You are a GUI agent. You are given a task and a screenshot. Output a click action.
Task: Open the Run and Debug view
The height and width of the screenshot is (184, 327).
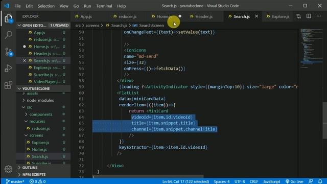point(8,68)
